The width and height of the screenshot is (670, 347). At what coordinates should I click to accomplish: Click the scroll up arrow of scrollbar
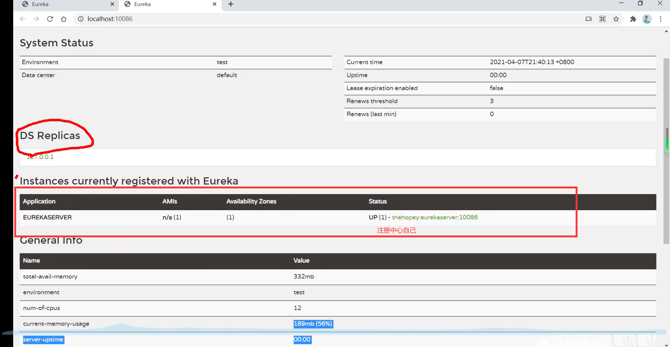coord(666,31)
